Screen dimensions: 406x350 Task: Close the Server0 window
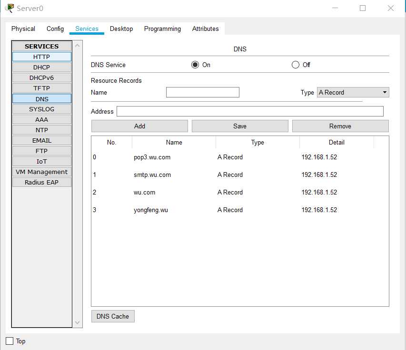pos(390,8)
